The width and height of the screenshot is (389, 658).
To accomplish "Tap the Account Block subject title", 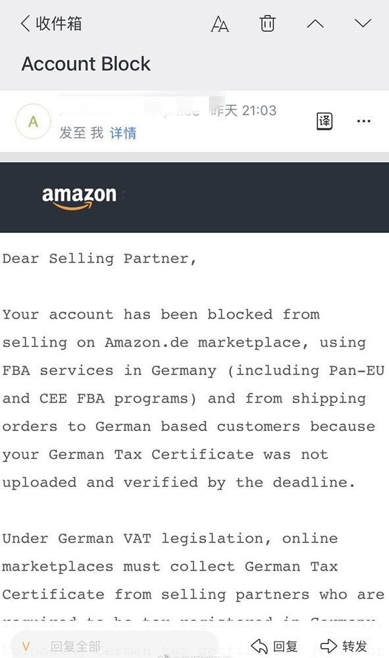I will (86, 64).
